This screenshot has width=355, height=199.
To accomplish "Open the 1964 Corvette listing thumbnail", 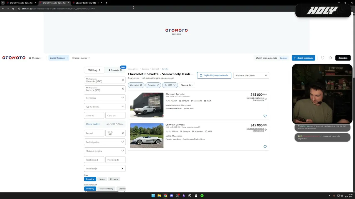I will [x=147, y=105].
